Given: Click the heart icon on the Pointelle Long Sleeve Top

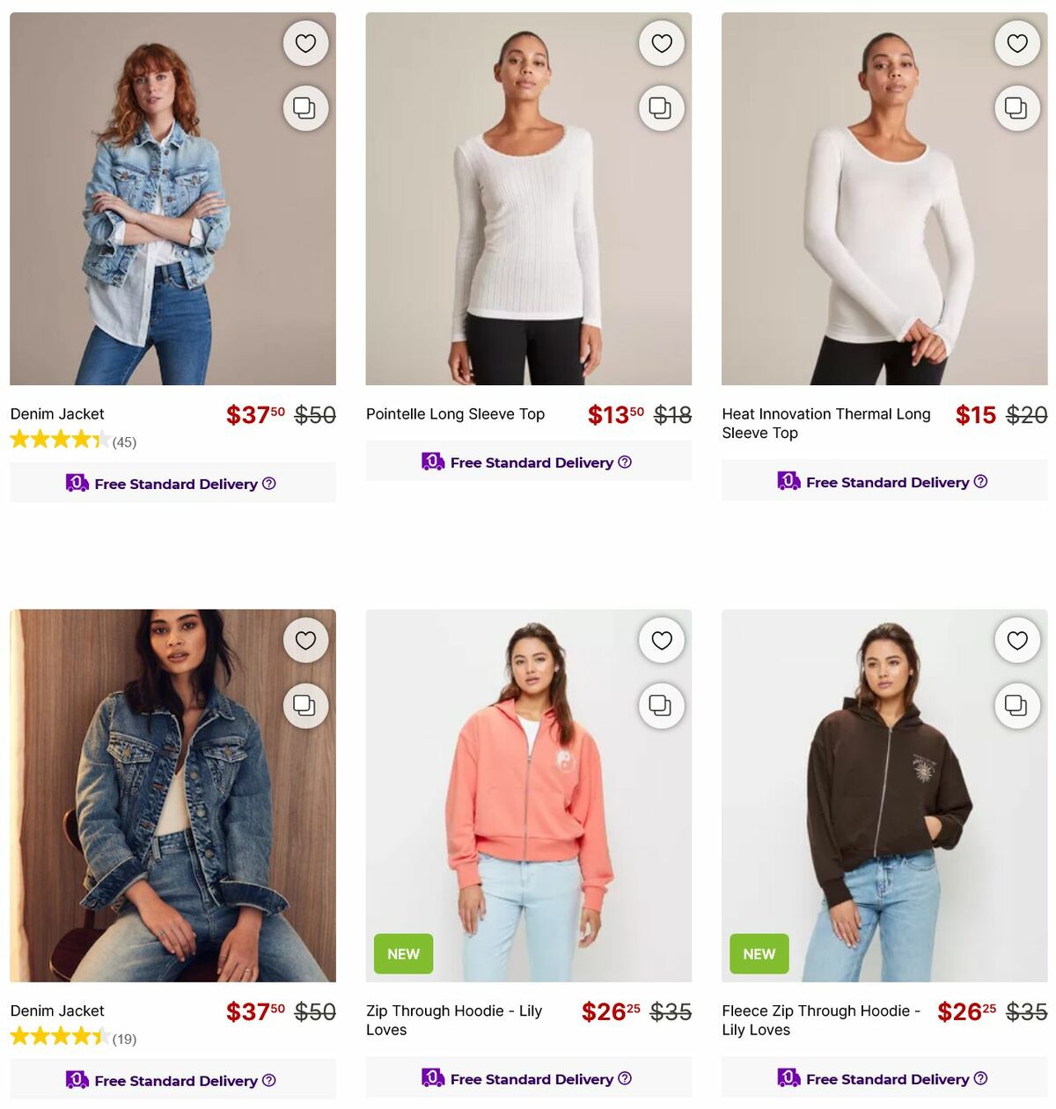Looking at the screenshot, I should pyautogui.click(x=661, y=42).
